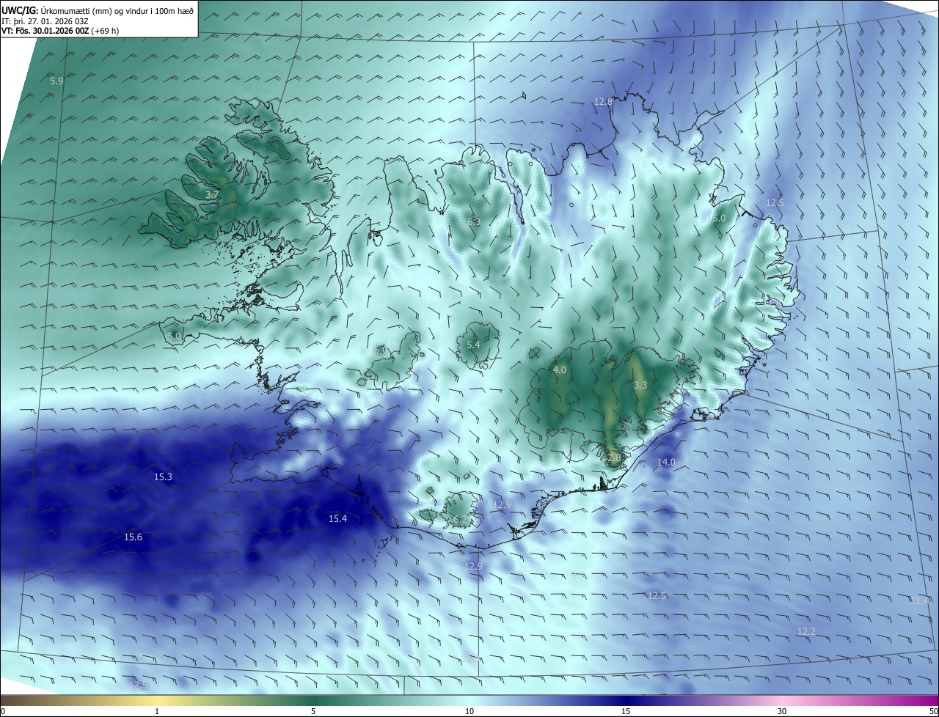This screenshot has width=939, height=717.
Task: Click the color scale tick labeled 1
Action: click(x=158, y=711)
